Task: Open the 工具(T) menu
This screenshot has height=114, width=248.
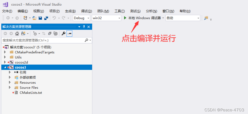Action: click(x=120, y=11)
